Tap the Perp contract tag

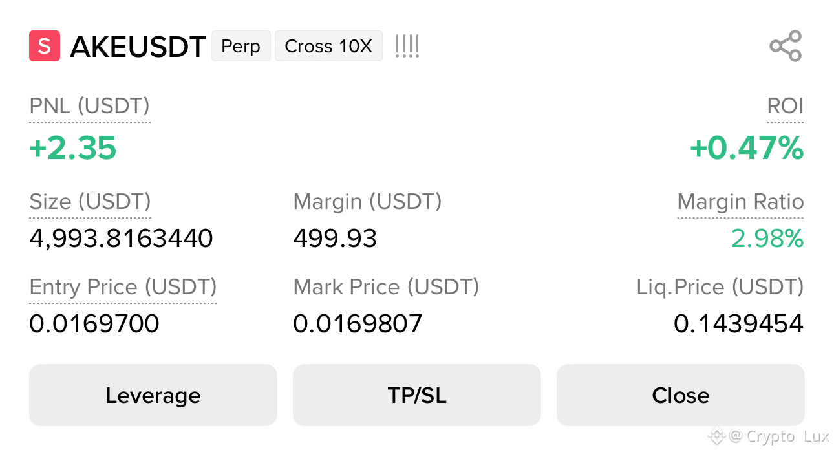point(241,46)
